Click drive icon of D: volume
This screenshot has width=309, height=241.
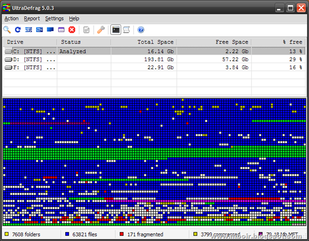click(9, 59)
